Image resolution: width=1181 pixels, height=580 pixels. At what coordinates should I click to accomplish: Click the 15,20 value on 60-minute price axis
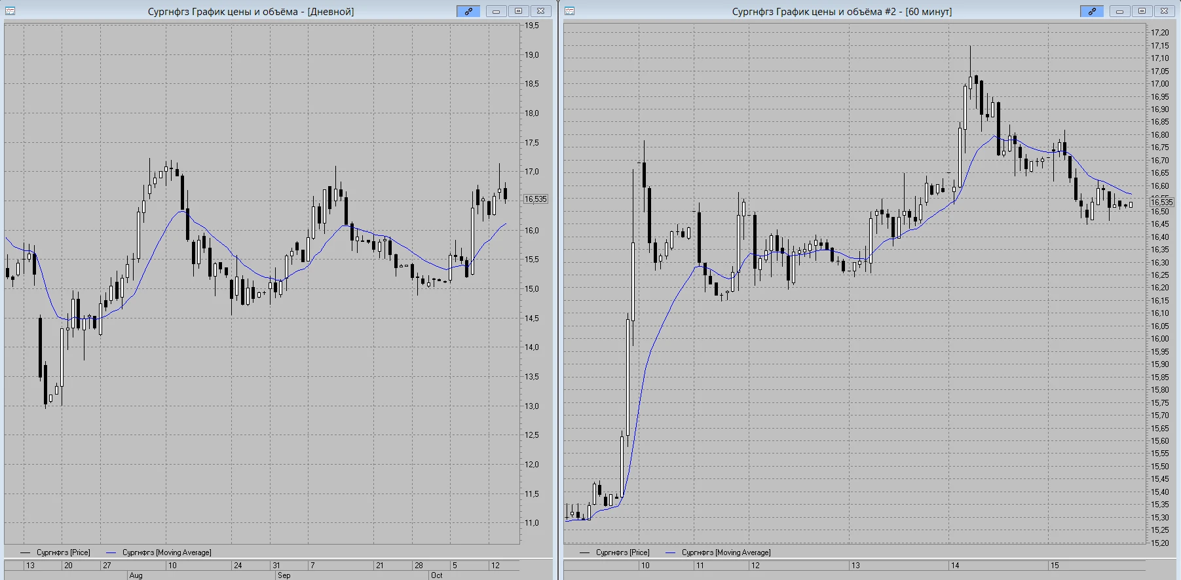(1160, 543)
